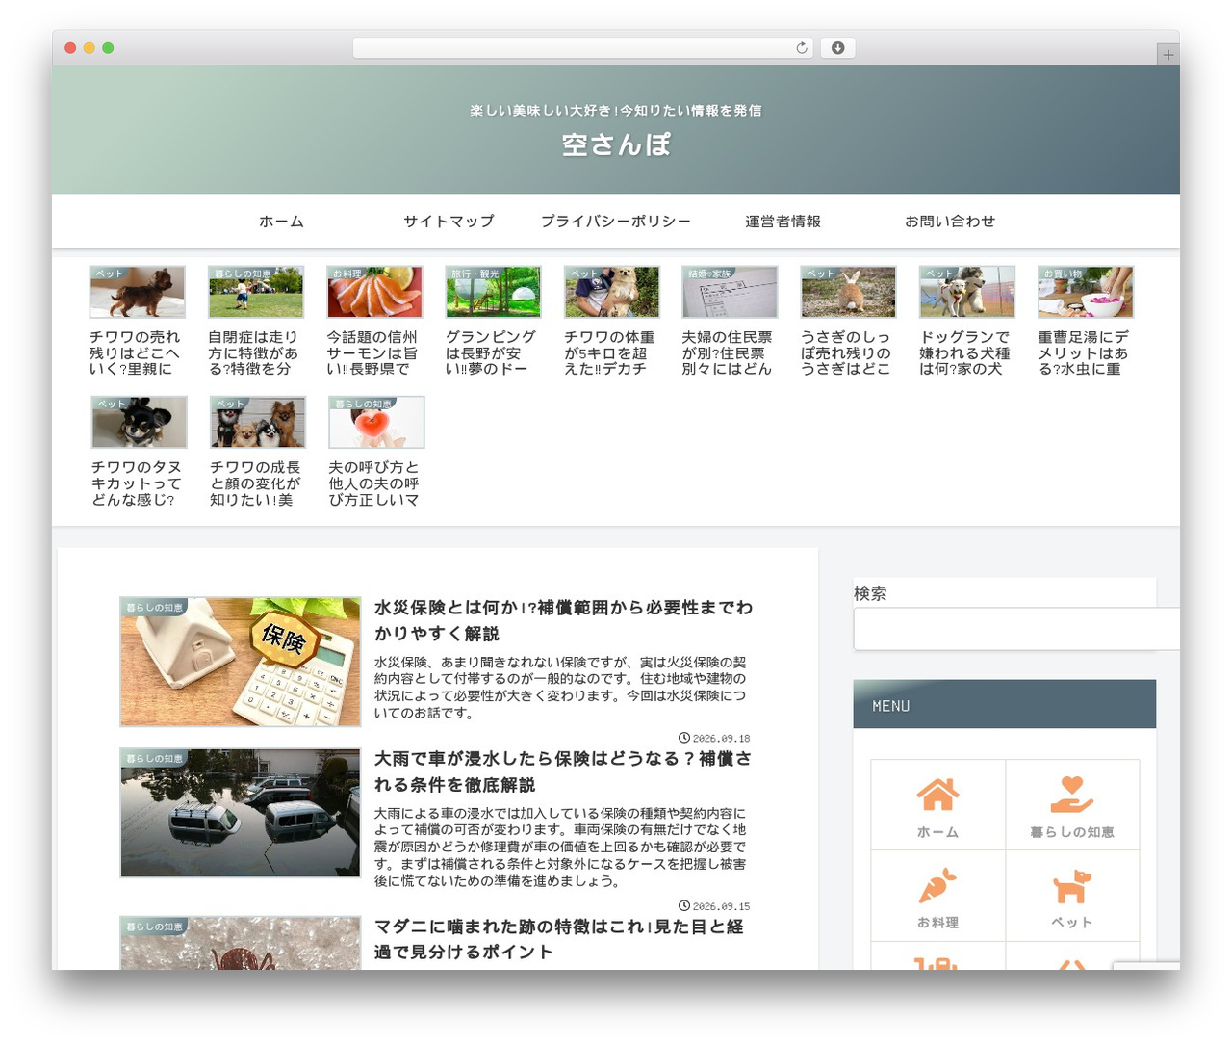Viewport: 1232px width, 1044px height.
Task: Open the dog icon for ペット category
Action: click(x=1071, y=886)
